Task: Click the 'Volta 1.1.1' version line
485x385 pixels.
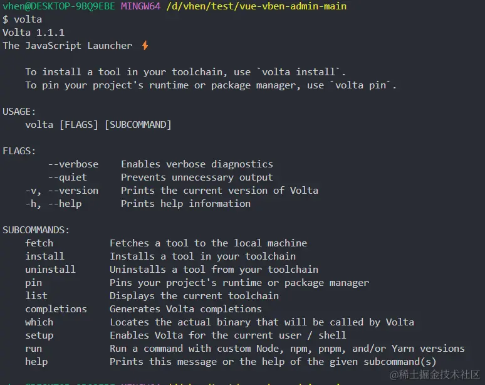Action: pos(34,33)
